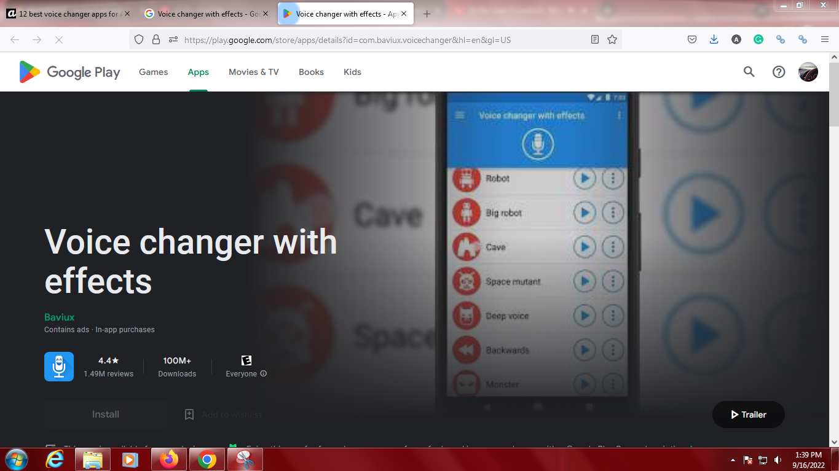Click the Install button
Screen dimensions: 839x471
[106, 415]
